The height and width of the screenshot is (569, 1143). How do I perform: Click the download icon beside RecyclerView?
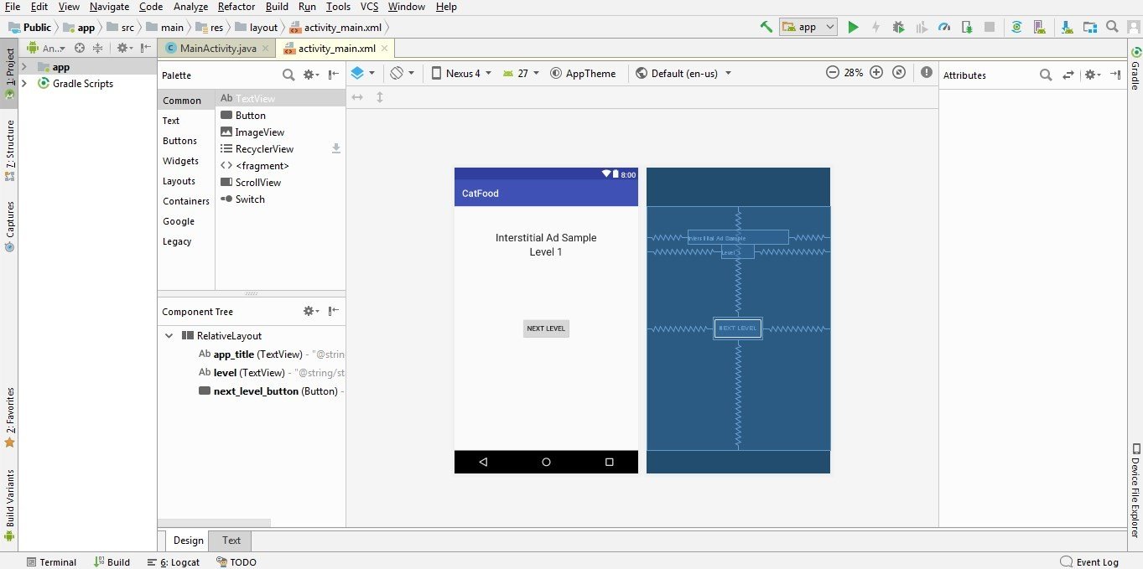(x=336, y=148)
